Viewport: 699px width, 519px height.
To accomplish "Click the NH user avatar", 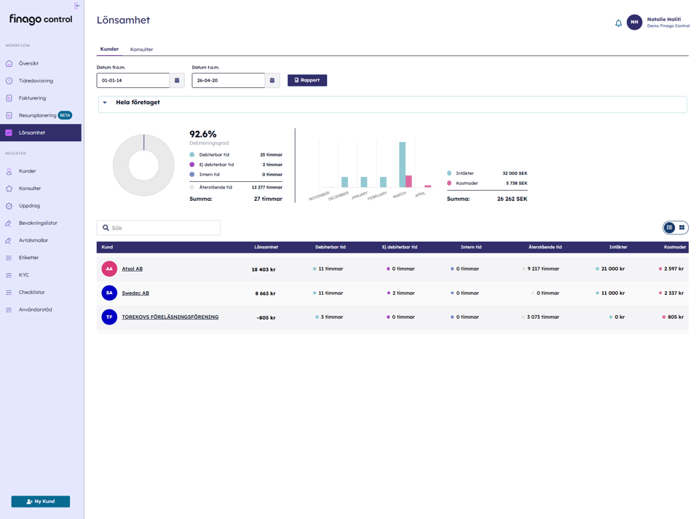I will (634, 23).
